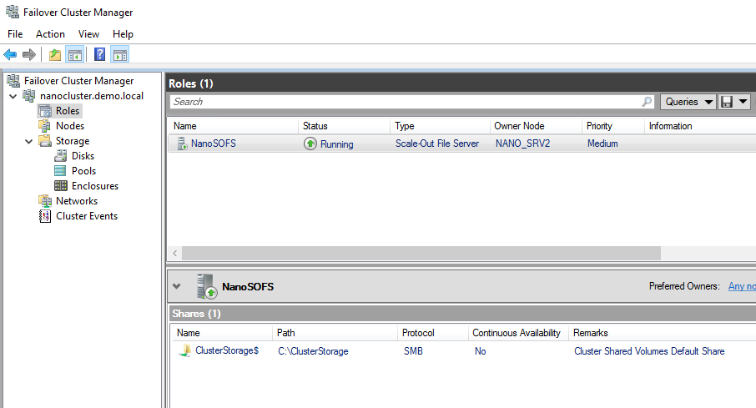Click the Up one level folder icon
Viewport: 756px width, 408px height.
[x=55, y=54]
